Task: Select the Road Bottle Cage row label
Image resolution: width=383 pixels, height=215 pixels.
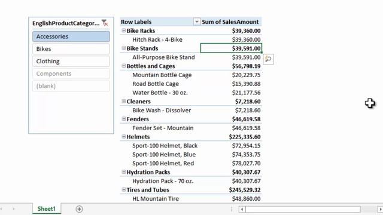Action: tap(156, 84)
